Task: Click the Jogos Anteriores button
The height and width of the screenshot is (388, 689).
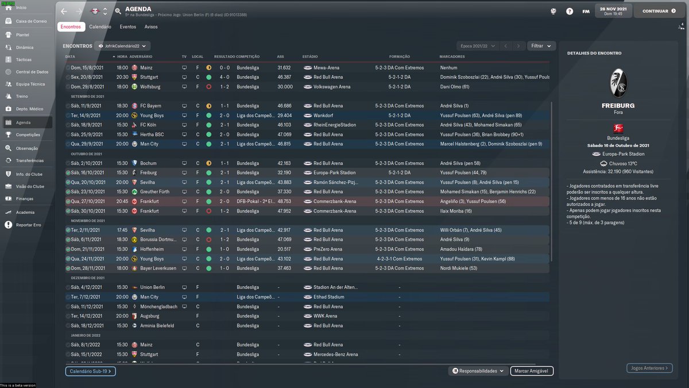Action: [x=649, y=368]
